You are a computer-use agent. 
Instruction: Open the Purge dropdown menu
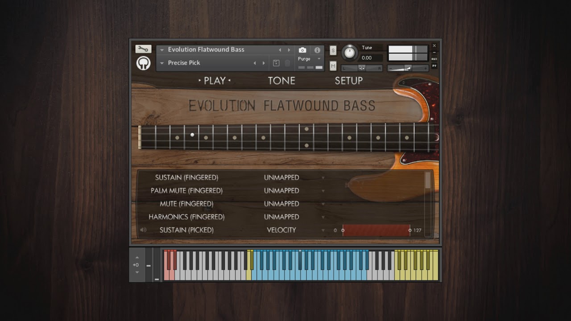tap(310, 59)
